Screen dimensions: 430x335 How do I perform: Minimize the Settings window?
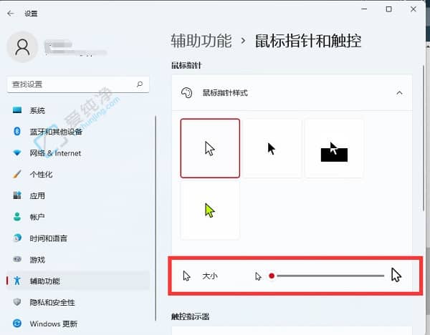click(x=364, y=9)
